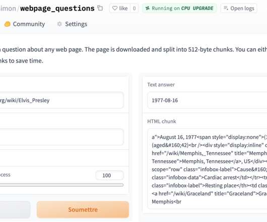This screenshot has width=267, height=222.
Task: Click the Settings gear icon
Action: tap(59, 24)
